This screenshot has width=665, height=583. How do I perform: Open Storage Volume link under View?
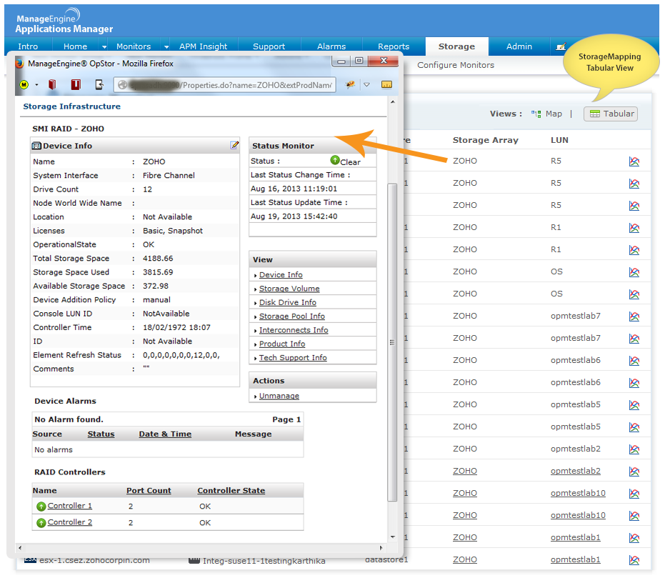tap(289, 289)
